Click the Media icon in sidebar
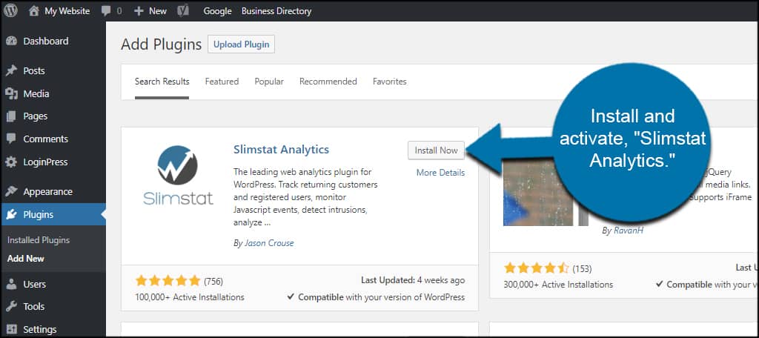This screenshot has width=759, height=338. point(11,93)
